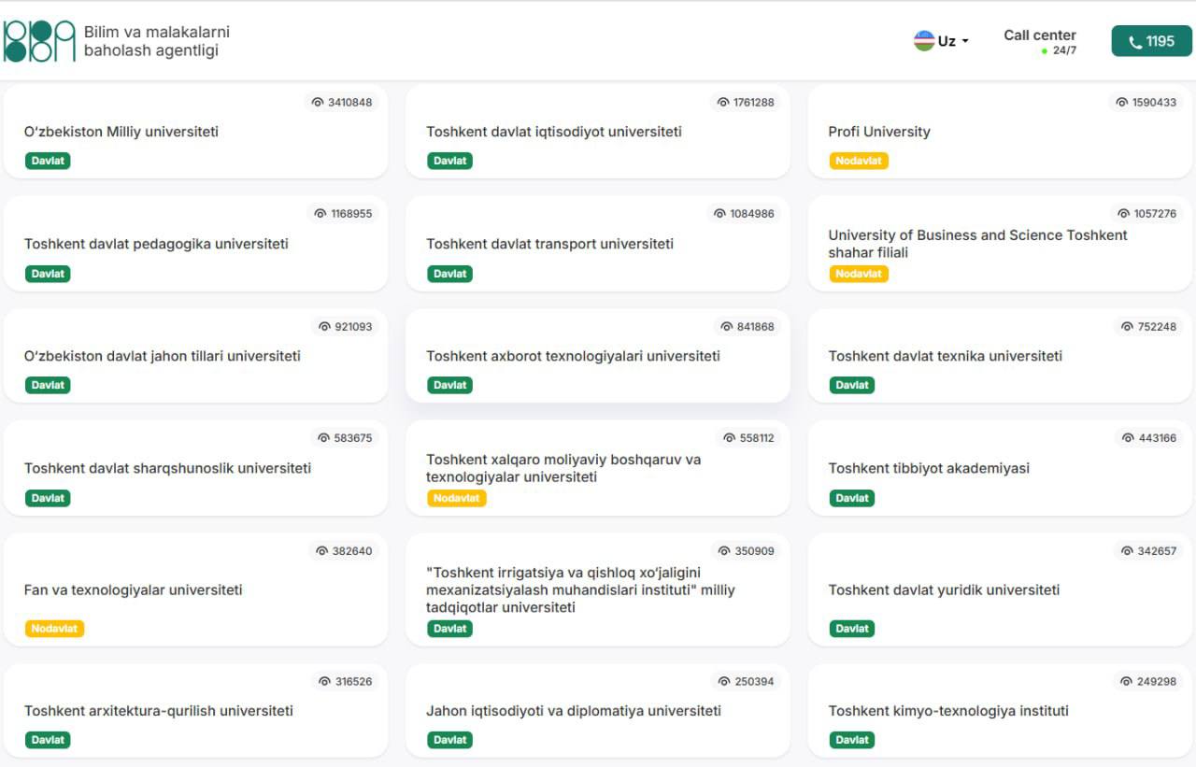Open Toshkent axborot texnologiyalari universiteti
This screenshot has height=767, width=1196.
coord(598,355)
